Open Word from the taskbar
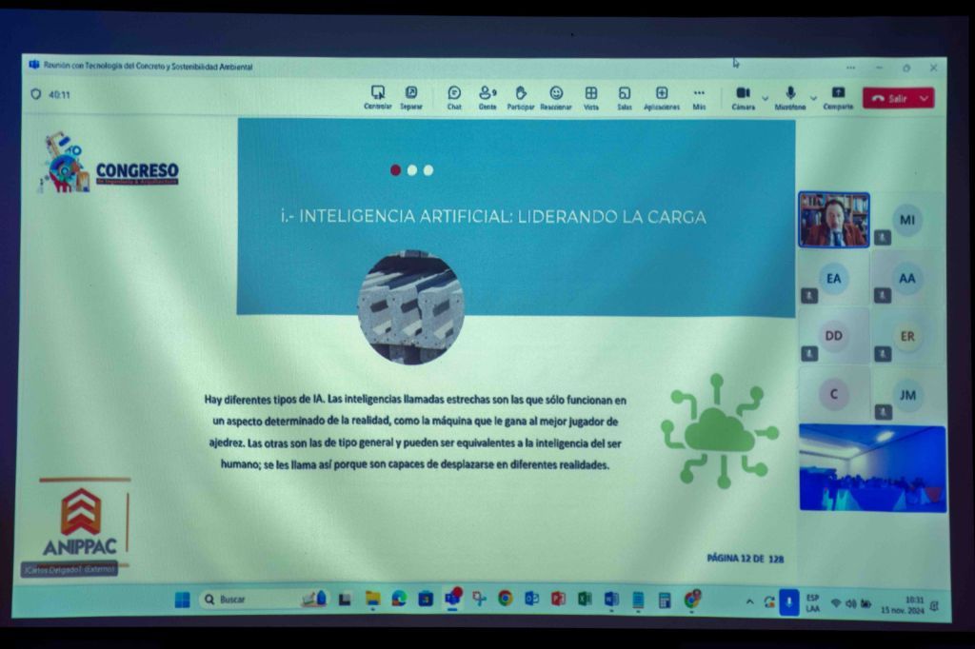The image size is (975, 649). 611,600
